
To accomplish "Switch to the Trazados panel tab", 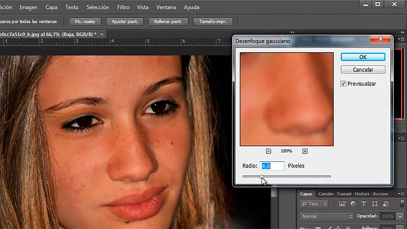I will coord(344,194).
